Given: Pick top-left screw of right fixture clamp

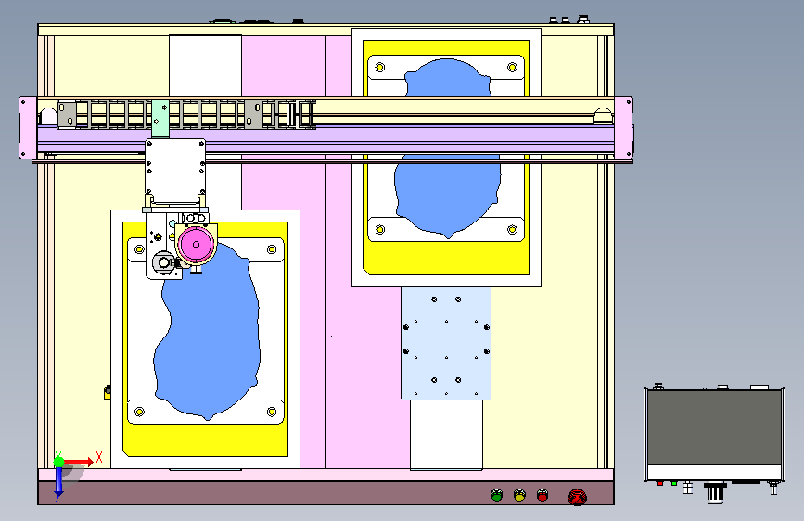Looking at the screenshot, I should click(x=380, y=67).
